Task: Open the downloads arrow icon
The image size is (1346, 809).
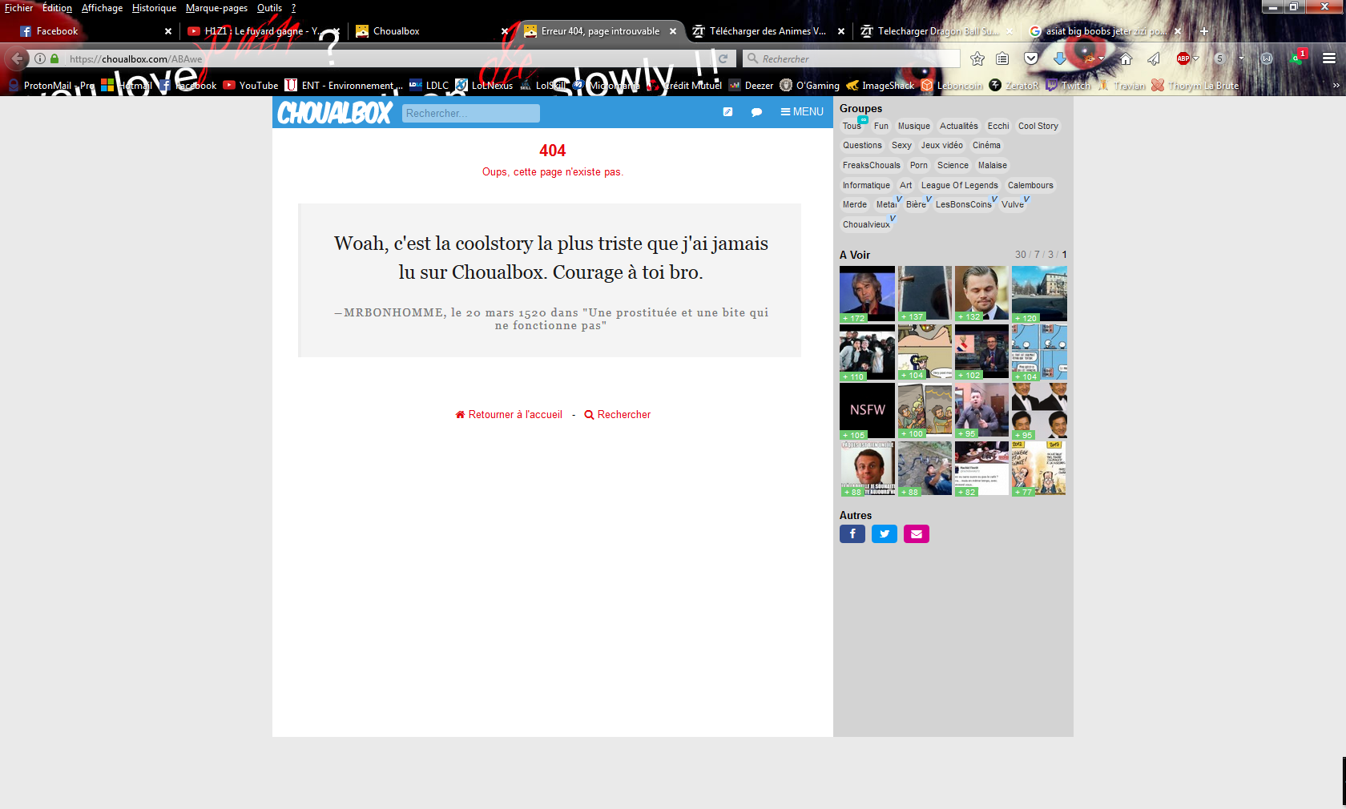Action: point(1059,58)
